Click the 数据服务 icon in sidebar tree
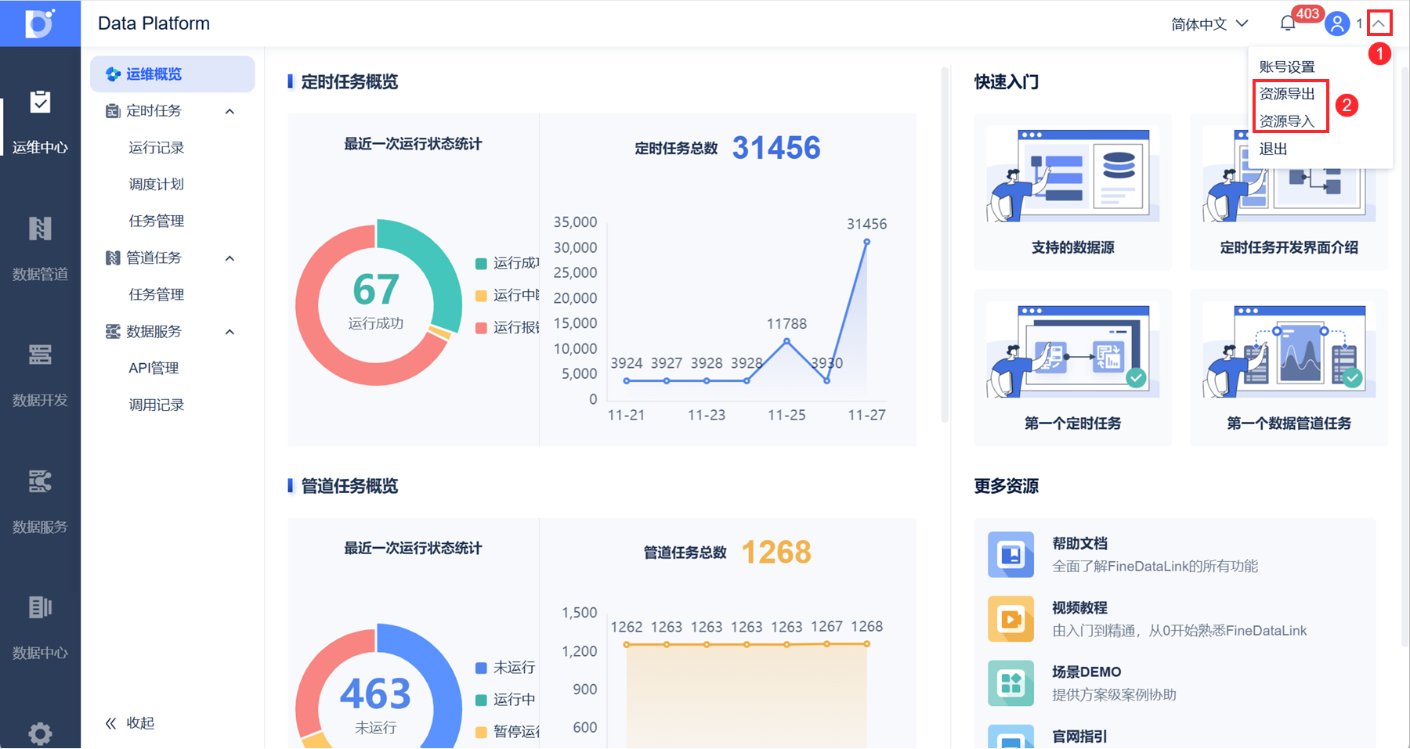 [113, 332]
